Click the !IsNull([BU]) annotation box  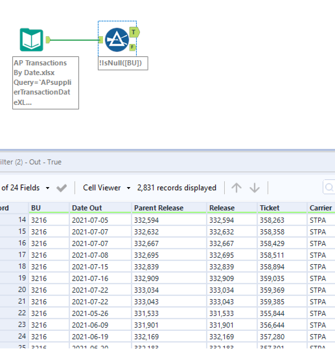[x=123, y=63]
